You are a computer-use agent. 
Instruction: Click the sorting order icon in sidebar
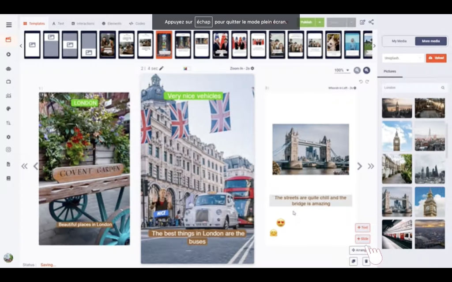[8, 123]
